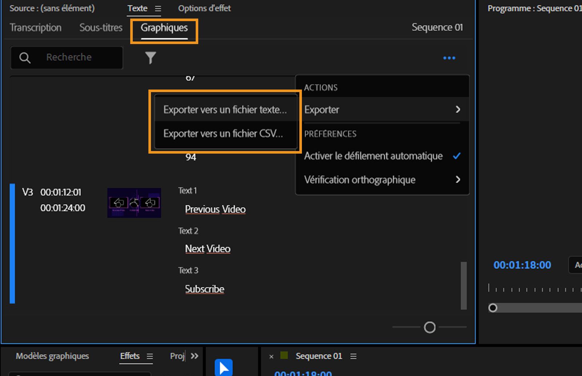
Task: Open the Texte panel menu icon
Action: (158, 8)
